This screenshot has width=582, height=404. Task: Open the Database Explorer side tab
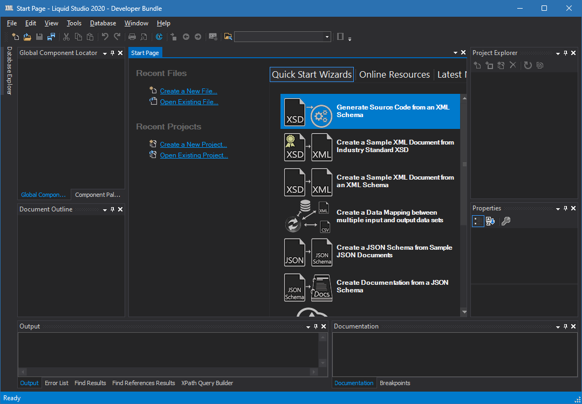point(9,71)
